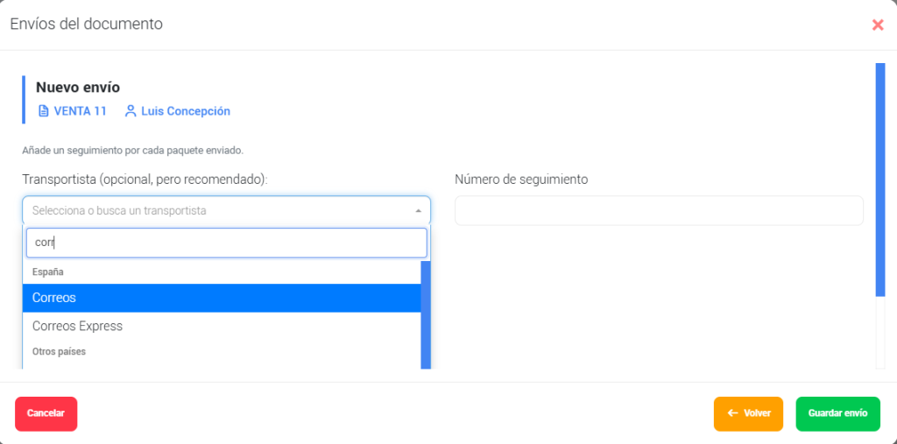The height and width of the screenshot is (444, 897).
Task: Open the Luis Concepción customer link
Action: [x=186, y=111]
